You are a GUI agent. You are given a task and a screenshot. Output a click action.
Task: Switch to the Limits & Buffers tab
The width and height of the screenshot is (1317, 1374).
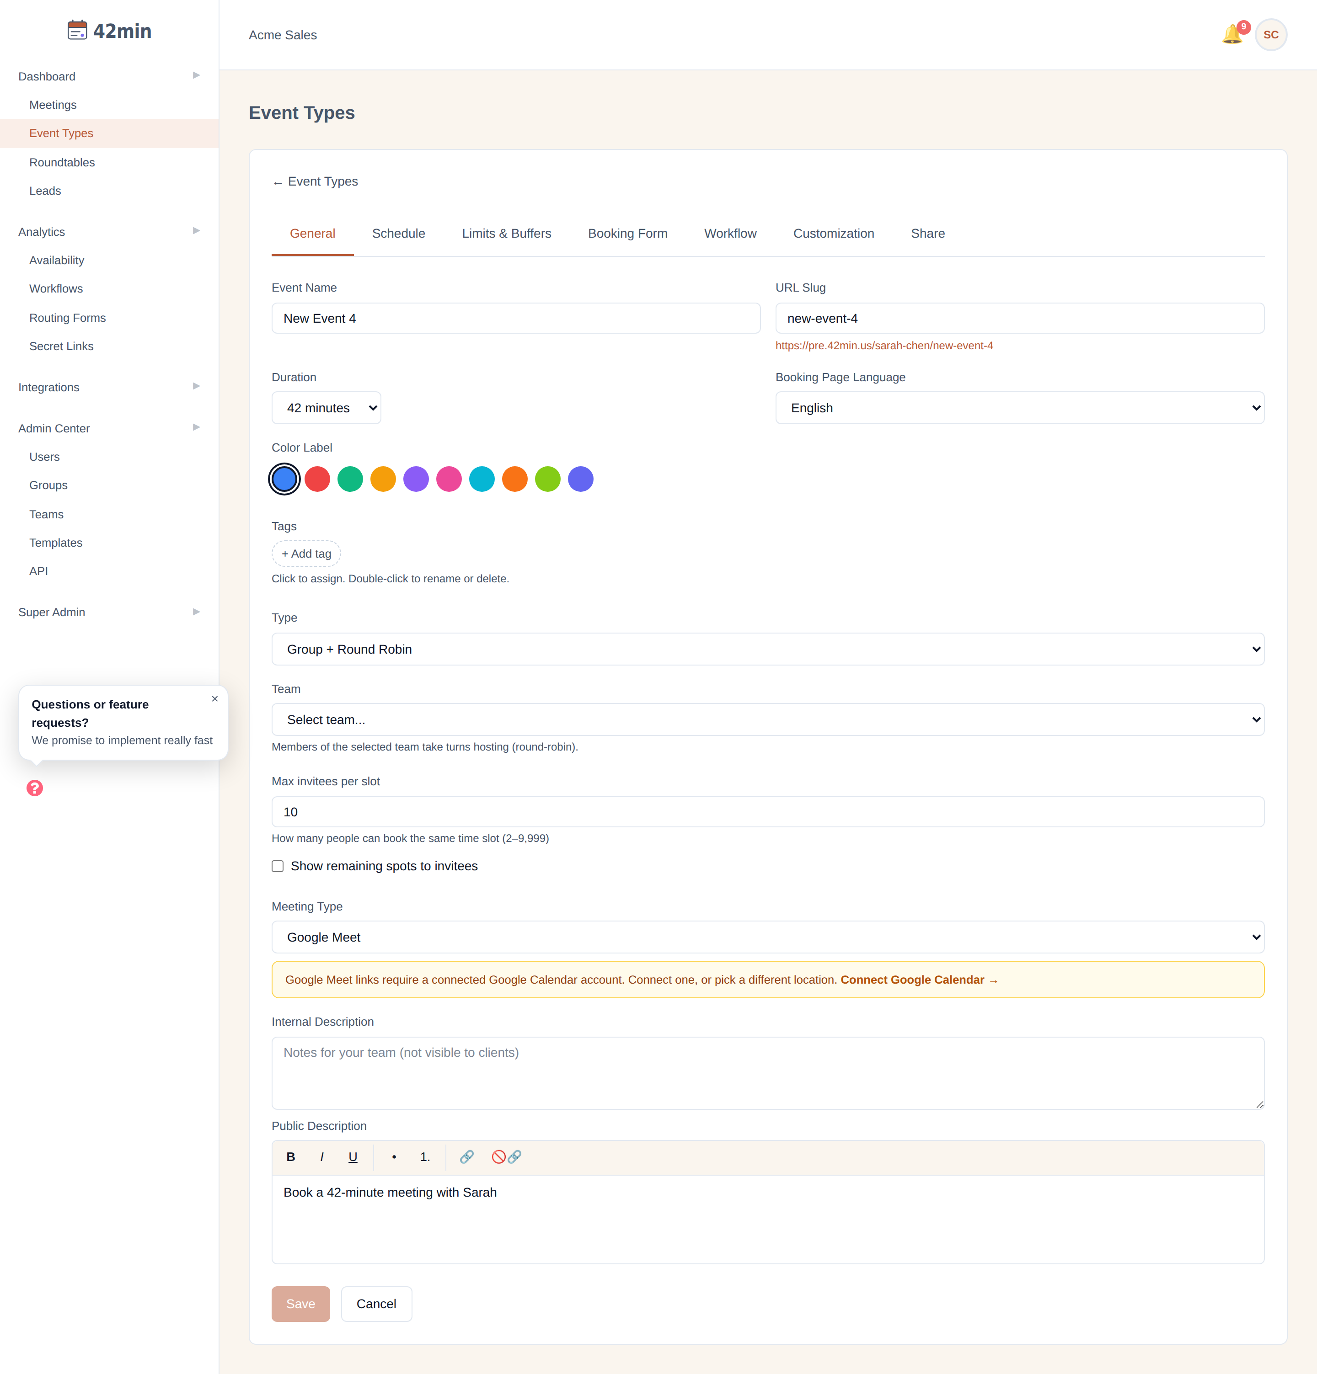coord(506,234)
